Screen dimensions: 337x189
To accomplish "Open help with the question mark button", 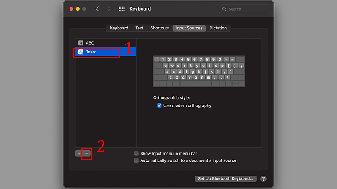I will pos(263,179).
